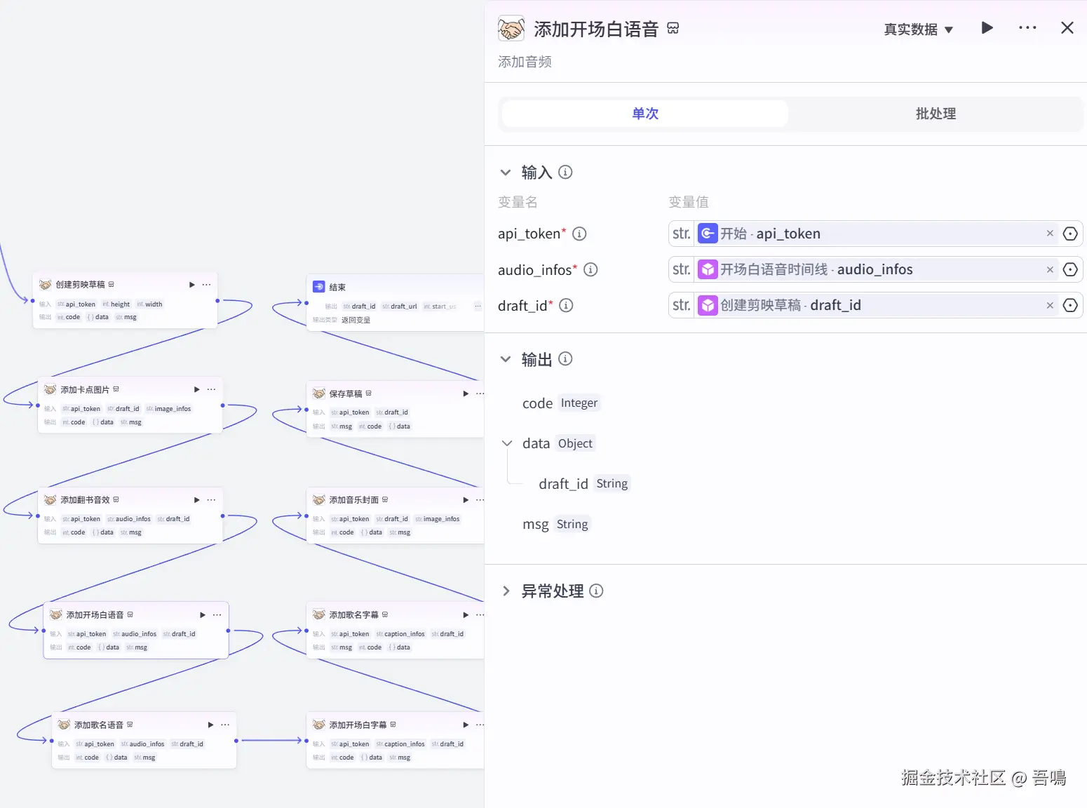Open more options on canvas 添加开场白语音 node
The image size is (1087, 808).
click(217, 615)
